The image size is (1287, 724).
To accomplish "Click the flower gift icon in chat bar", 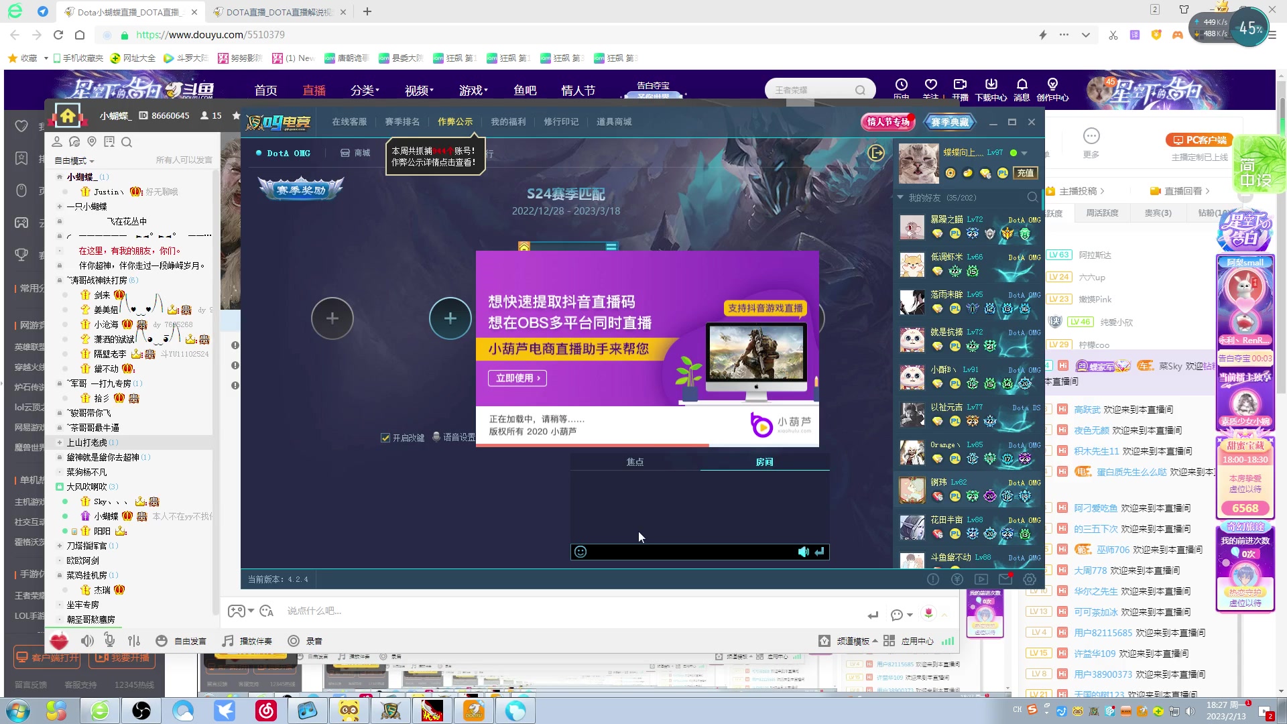I will [928, 613].
